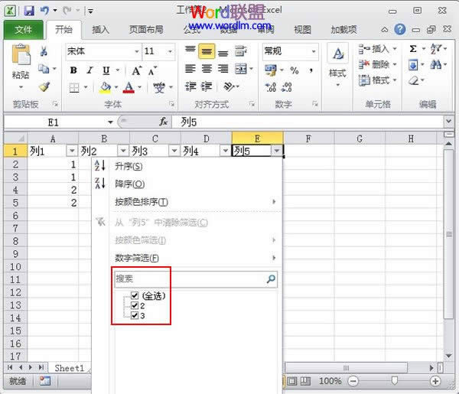459x394 pixels.
Task: Select 升序(S) ascending sort
Action: pyautogui.click(x=187, y=166)
